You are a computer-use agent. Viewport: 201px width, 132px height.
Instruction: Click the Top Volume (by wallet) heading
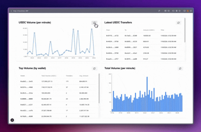[x=32, y=68]
